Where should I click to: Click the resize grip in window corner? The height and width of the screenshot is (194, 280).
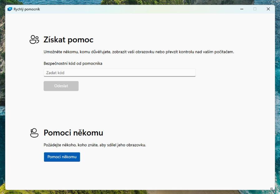[273, 190]
